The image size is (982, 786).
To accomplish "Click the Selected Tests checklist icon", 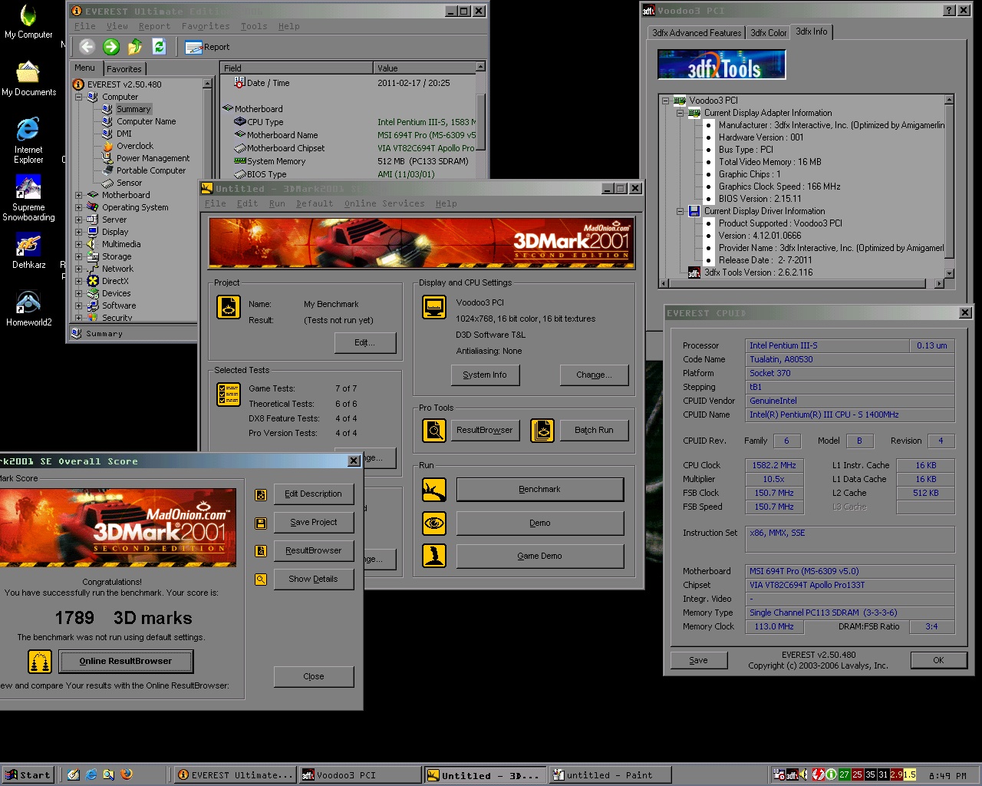I will point(229,395).
